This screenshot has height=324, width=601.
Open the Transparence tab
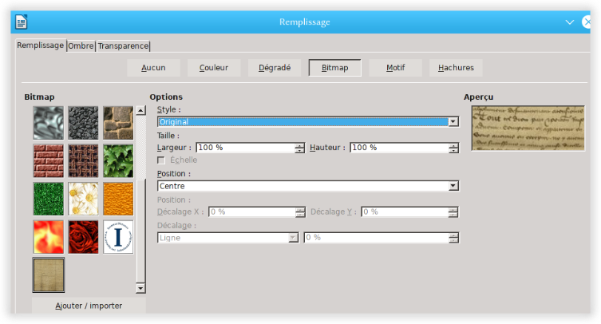[x=123, y=46]
